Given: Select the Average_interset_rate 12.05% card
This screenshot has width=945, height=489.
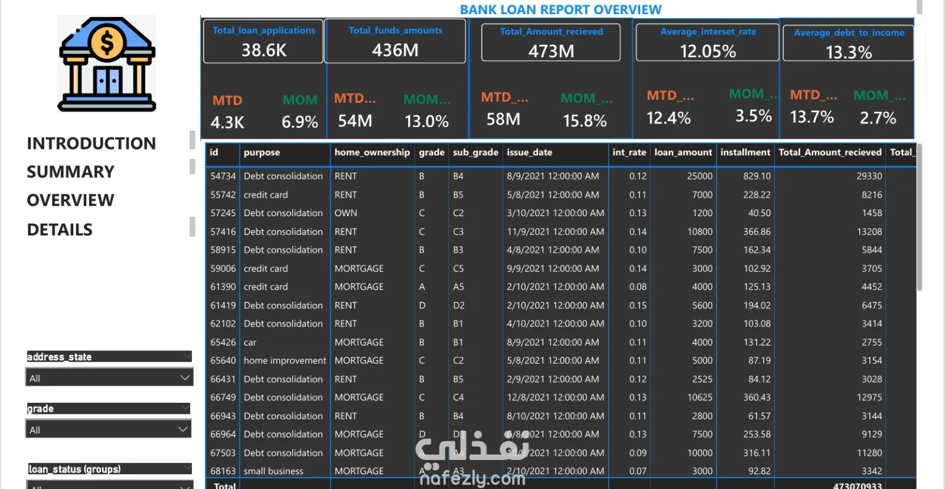Looking at the screenshot, I should [x=708, y=43].
